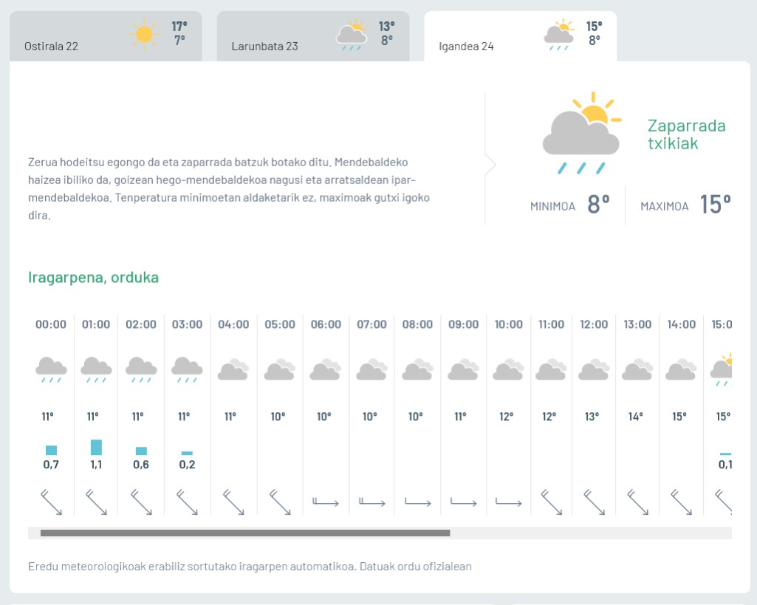Click the 'Iragarpena, orduka' heading
This screenshot has width=757, height=605.
click(93, 277)
